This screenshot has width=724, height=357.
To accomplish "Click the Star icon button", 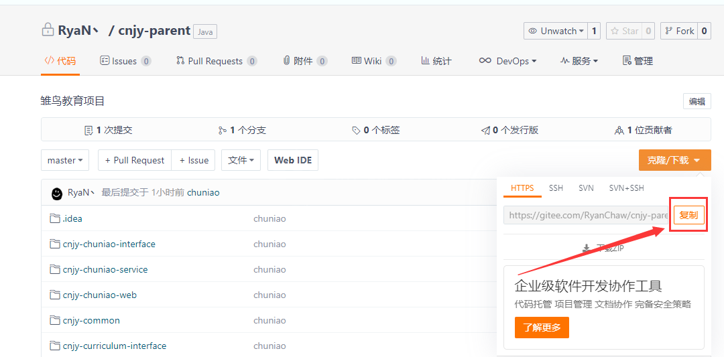I will click(x=623, y=31).
